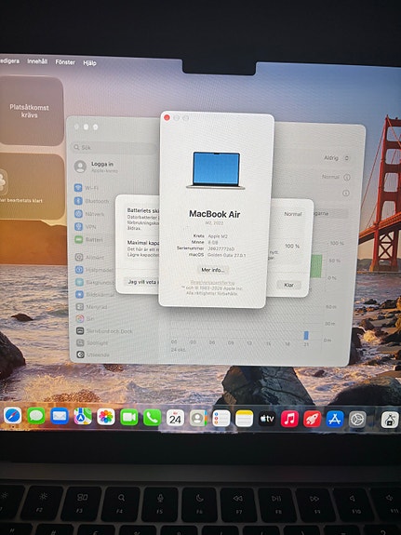Screen dimensions: 401x535
Task: Click the Platsåtkomst krävs widget
Action: pos(32,111)
